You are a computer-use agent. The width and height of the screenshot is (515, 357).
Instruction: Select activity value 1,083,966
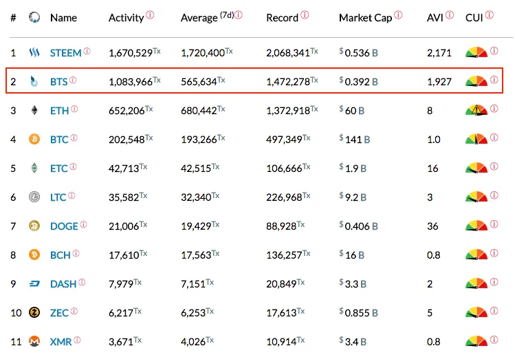click(131, 82)
